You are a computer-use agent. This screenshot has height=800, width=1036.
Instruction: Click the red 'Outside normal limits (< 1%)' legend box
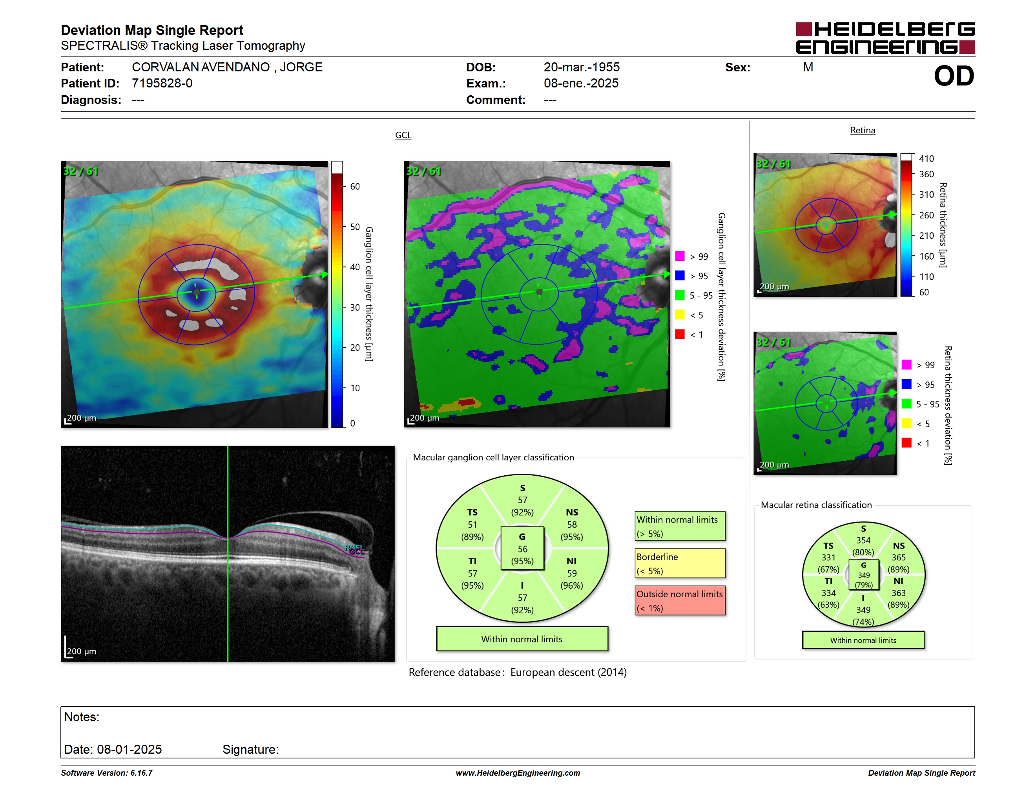click(x=680, y=600)
